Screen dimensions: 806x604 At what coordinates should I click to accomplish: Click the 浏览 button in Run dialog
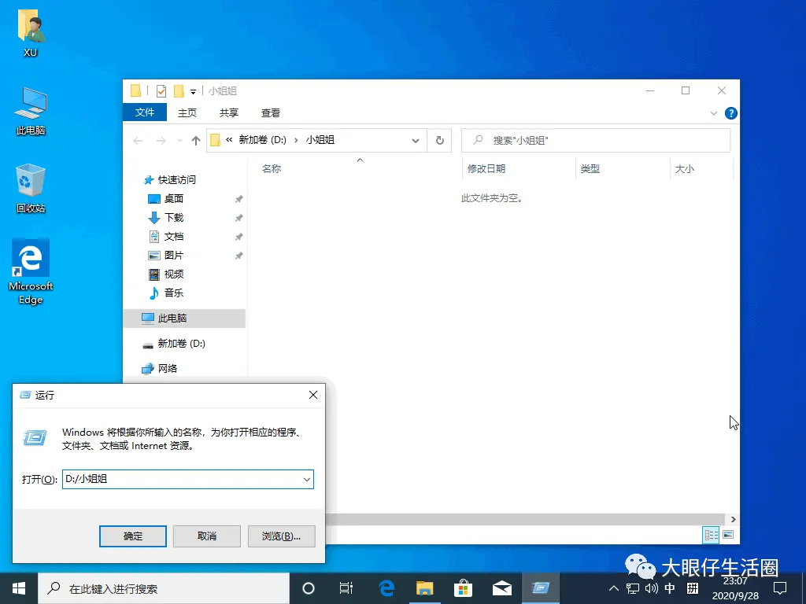tap(281, 536)
